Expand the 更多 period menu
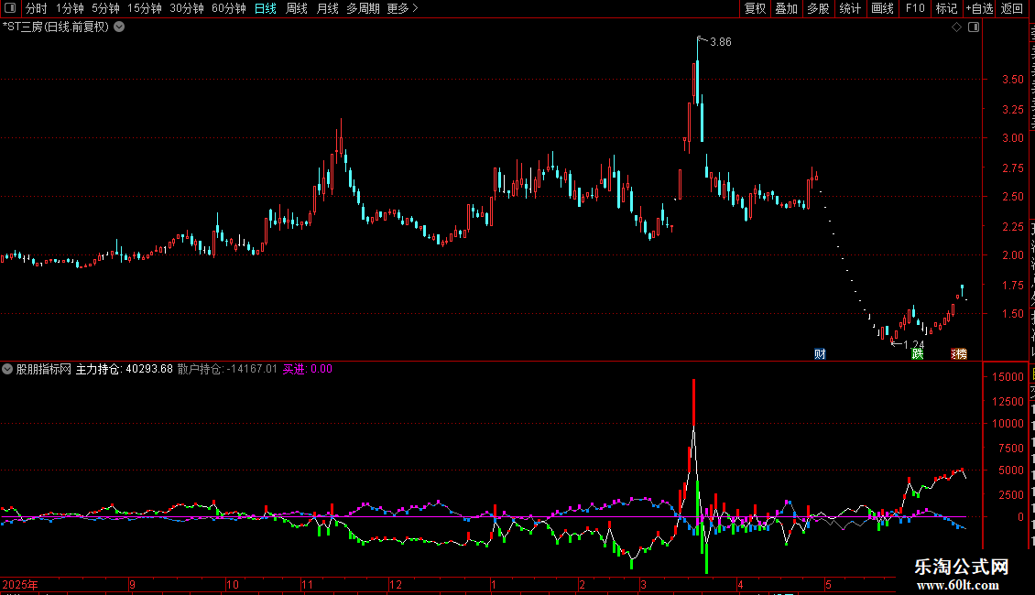The height and width of the screenshot is (595, 1035). pos(403,8)
